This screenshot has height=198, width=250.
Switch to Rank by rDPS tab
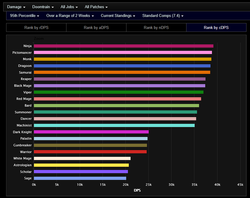[x=36, y=27]
